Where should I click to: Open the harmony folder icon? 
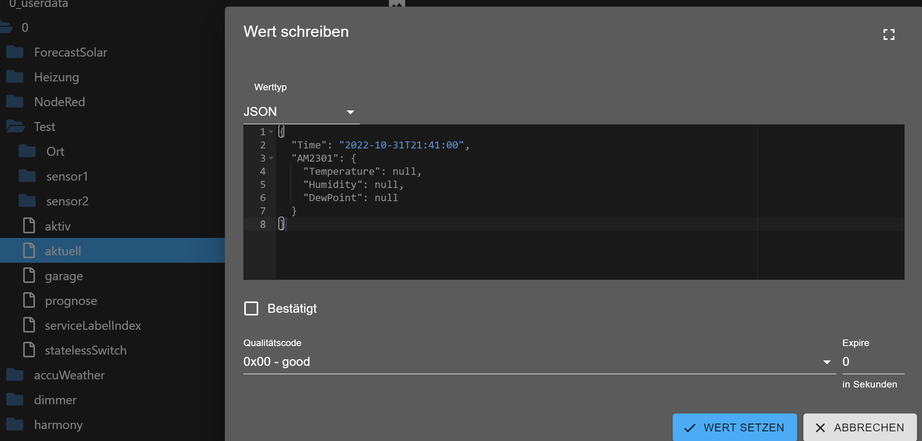pos(15,424)
